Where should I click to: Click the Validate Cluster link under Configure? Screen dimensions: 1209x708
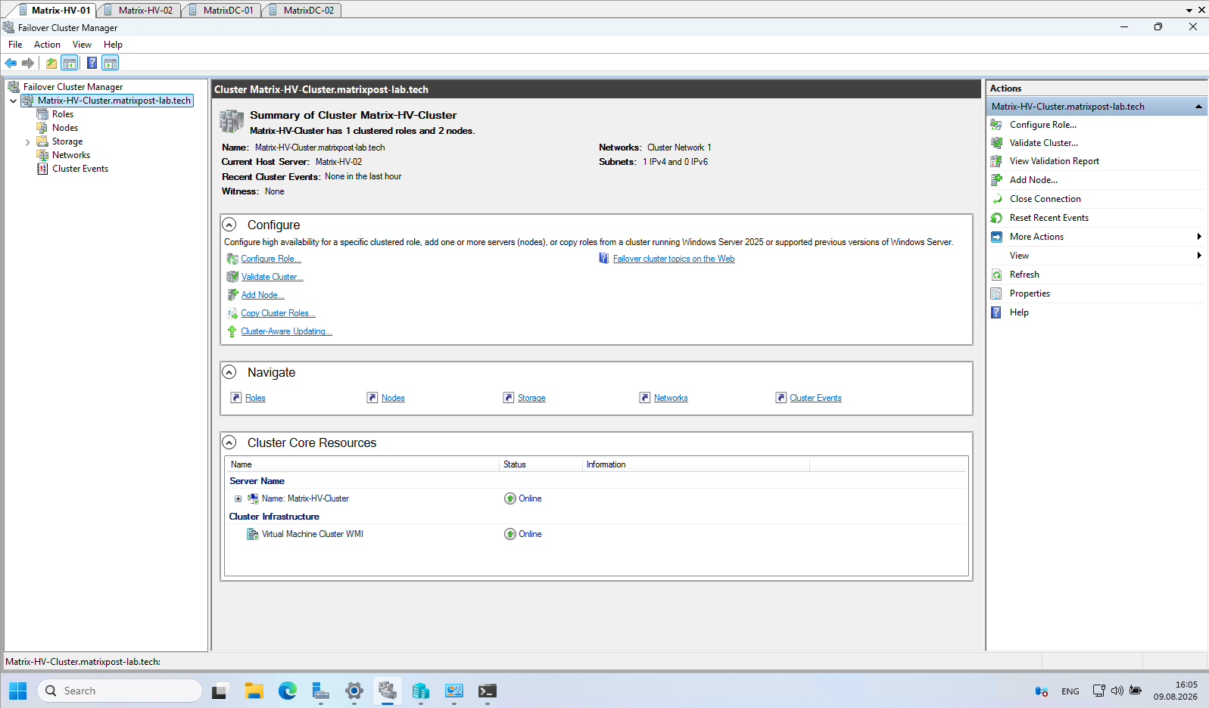tap(272, 277)
